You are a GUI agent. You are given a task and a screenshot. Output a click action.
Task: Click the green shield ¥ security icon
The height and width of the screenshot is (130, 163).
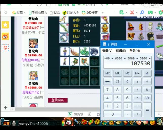click(x=161, y=12)
